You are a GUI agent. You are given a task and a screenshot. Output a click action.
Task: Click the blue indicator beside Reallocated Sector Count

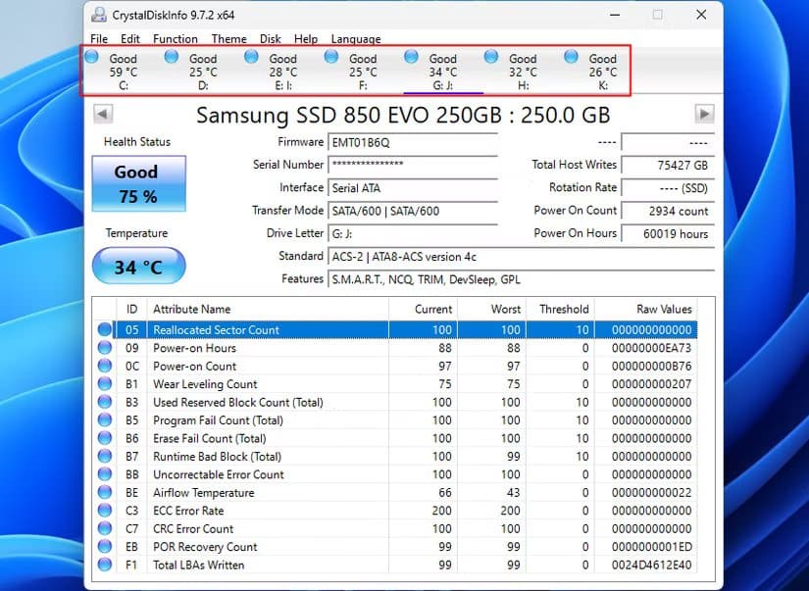click(105, 329)
